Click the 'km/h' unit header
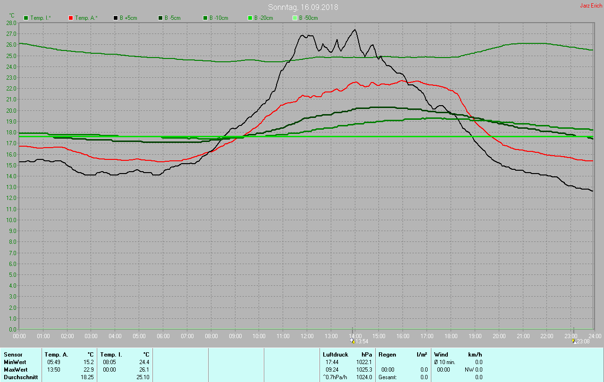Screen dimensions: 604x382 [475, 355]
